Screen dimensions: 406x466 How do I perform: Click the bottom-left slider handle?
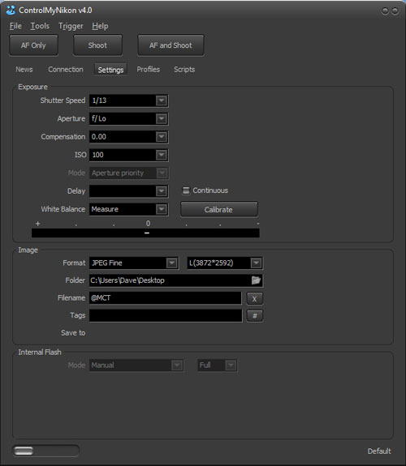click(24, 451)
